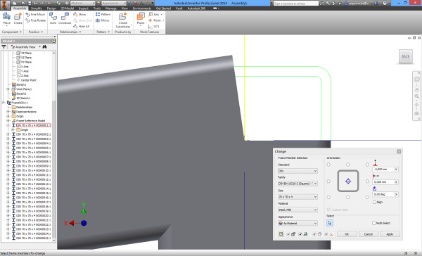Click Cancel in the Change dialog
The width and height of the screenshot is (422, 256).
click(368, 234)
